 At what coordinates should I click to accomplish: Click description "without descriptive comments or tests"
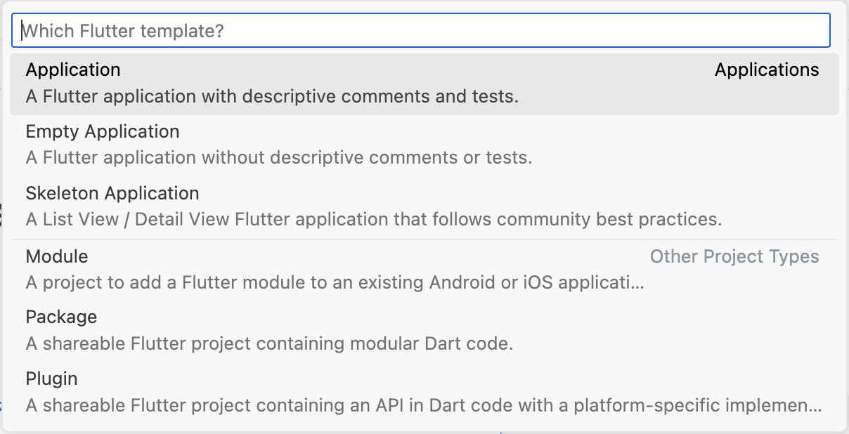point(279,158)
